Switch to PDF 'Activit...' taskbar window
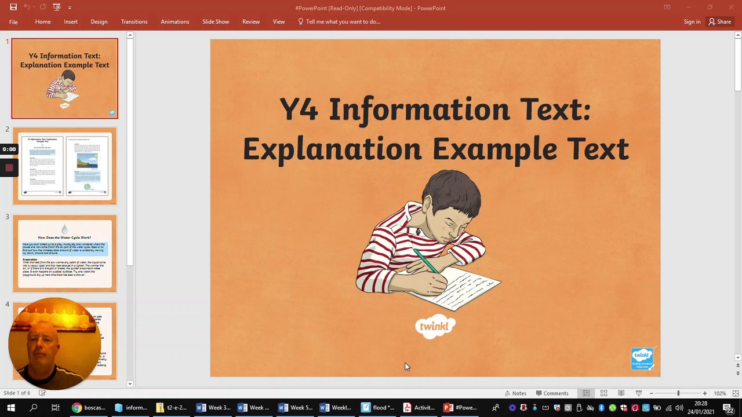 click(419, 408)
